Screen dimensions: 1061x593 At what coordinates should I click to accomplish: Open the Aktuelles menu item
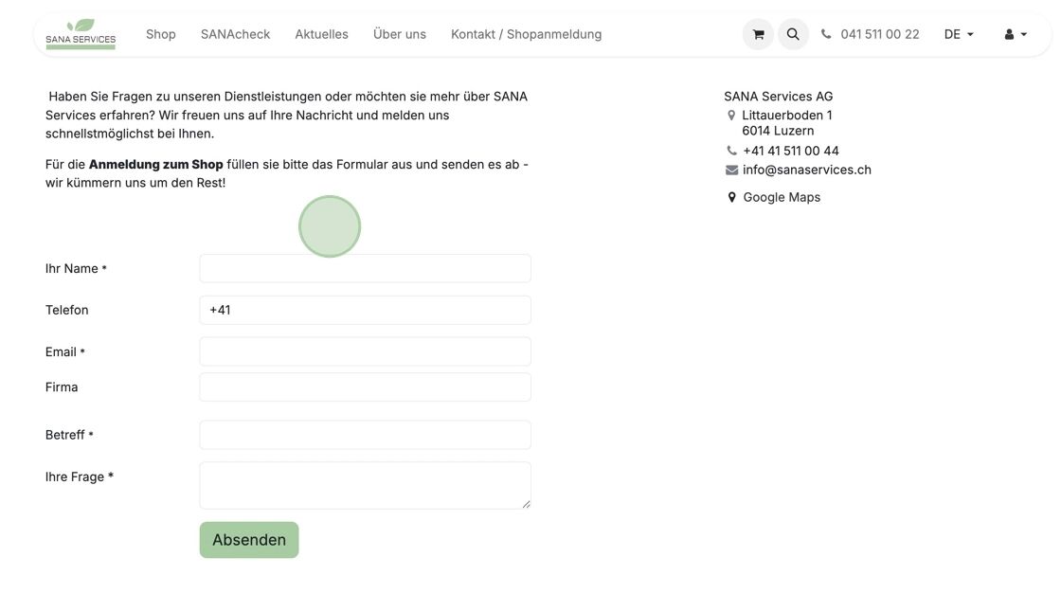pyautogui.click(x=321, y=34)
